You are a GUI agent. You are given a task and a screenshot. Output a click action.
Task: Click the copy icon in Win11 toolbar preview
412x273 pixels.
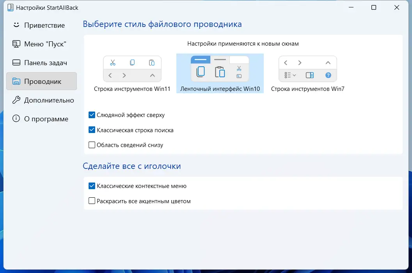tap(132, 62)
